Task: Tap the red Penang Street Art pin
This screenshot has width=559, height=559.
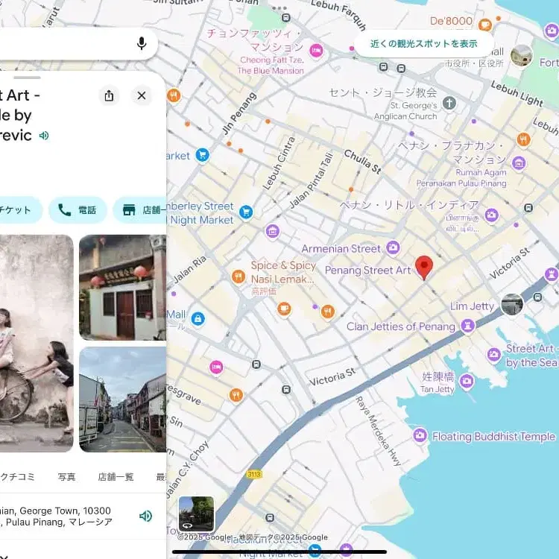Action: 424,268
